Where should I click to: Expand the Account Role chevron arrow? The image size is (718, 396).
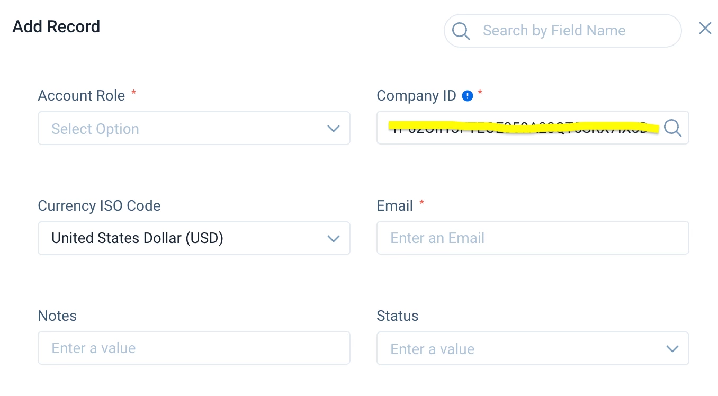333,129
